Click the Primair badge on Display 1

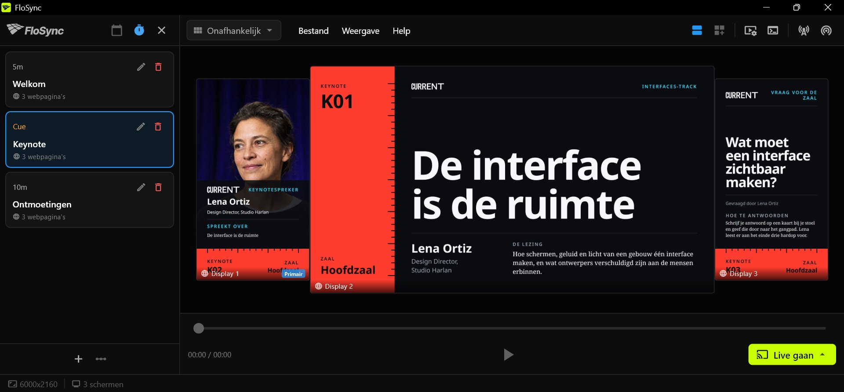click(x=293, y=274)
